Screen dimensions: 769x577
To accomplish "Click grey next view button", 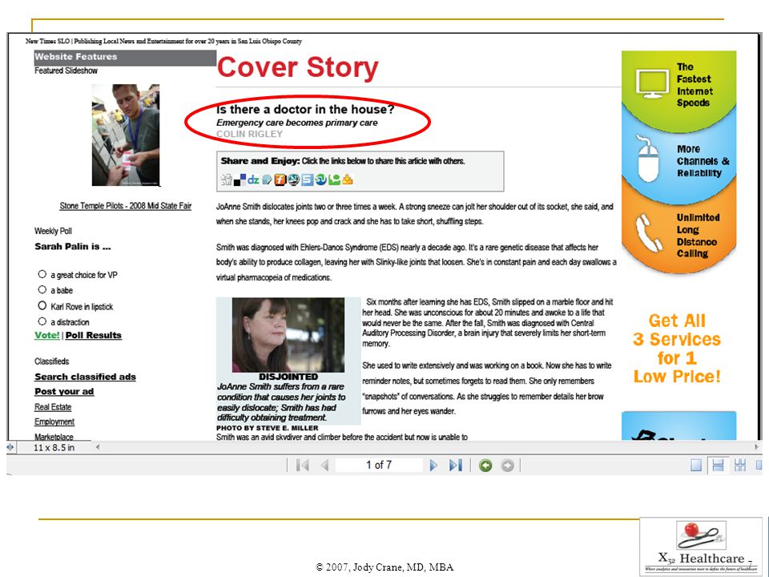I will point(508,465).
